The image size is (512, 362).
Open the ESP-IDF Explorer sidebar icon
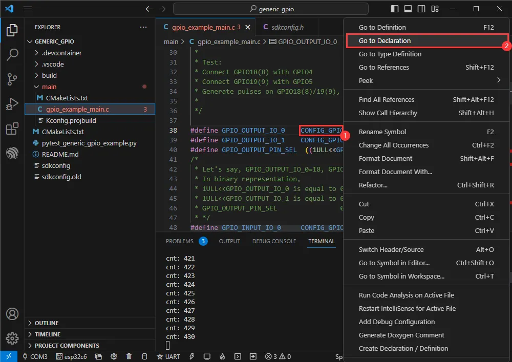[13, 151]
